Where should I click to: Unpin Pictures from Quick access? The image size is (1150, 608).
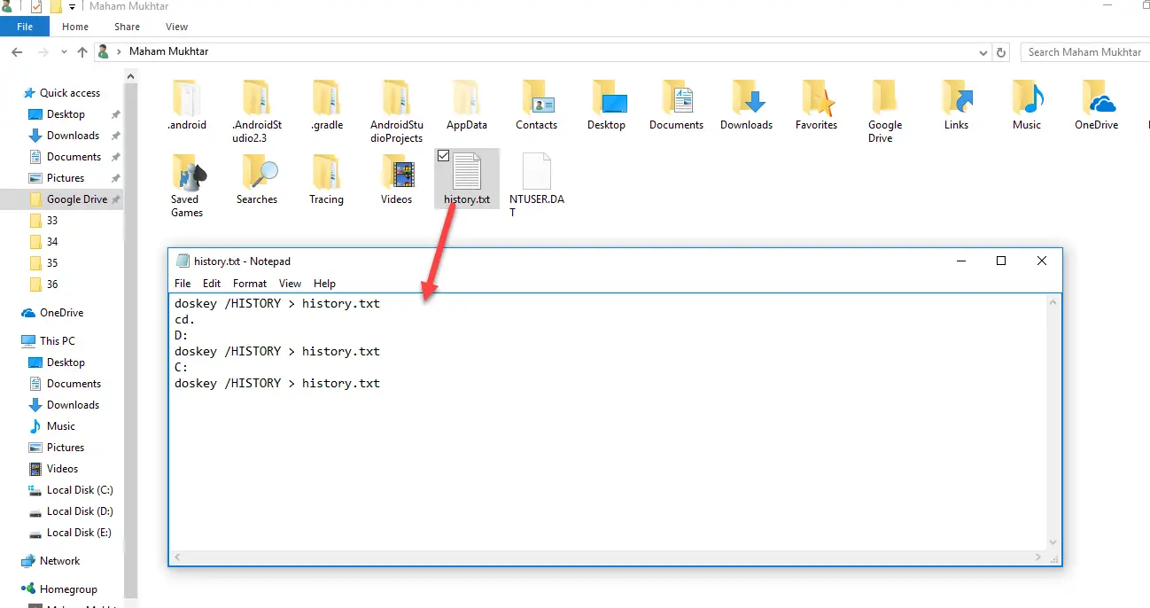pyautogui.click(x=114, y=177)
